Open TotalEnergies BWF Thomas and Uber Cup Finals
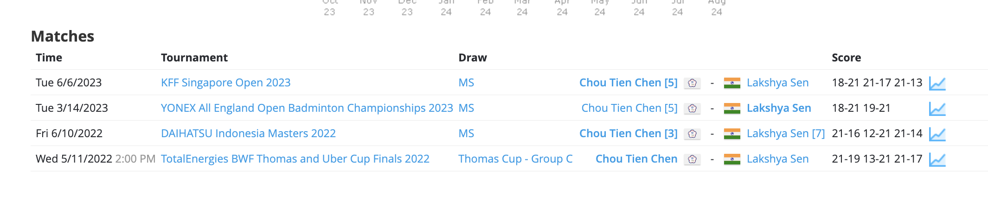The width and height of the screenshot is (988, 206). click(295, 159)
